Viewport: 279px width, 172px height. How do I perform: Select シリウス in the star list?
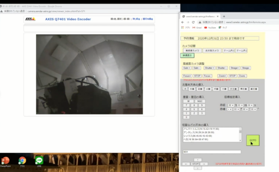(x=197, y=136)
